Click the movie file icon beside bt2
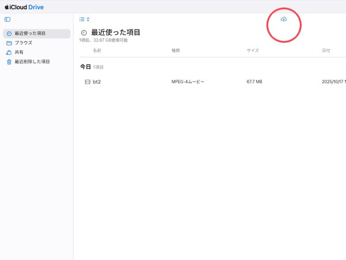Image resolution: width=346 pixels, height=260 pixels. click(87, 82)
